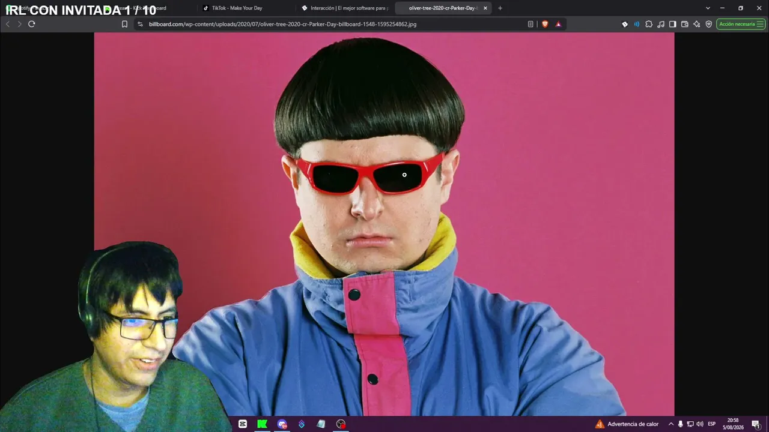The width and height of the screenshot is (769, 432).
Task: Open the notepad-style app in taskbar
Action: [321, 424]
